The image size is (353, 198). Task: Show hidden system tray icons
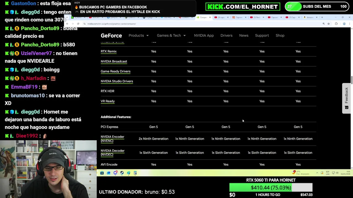(317, 173)
